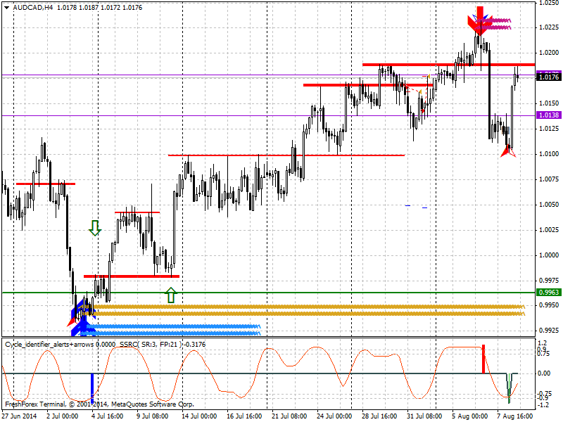Click the blue histogram bar in indicator window

coord(92,388)
